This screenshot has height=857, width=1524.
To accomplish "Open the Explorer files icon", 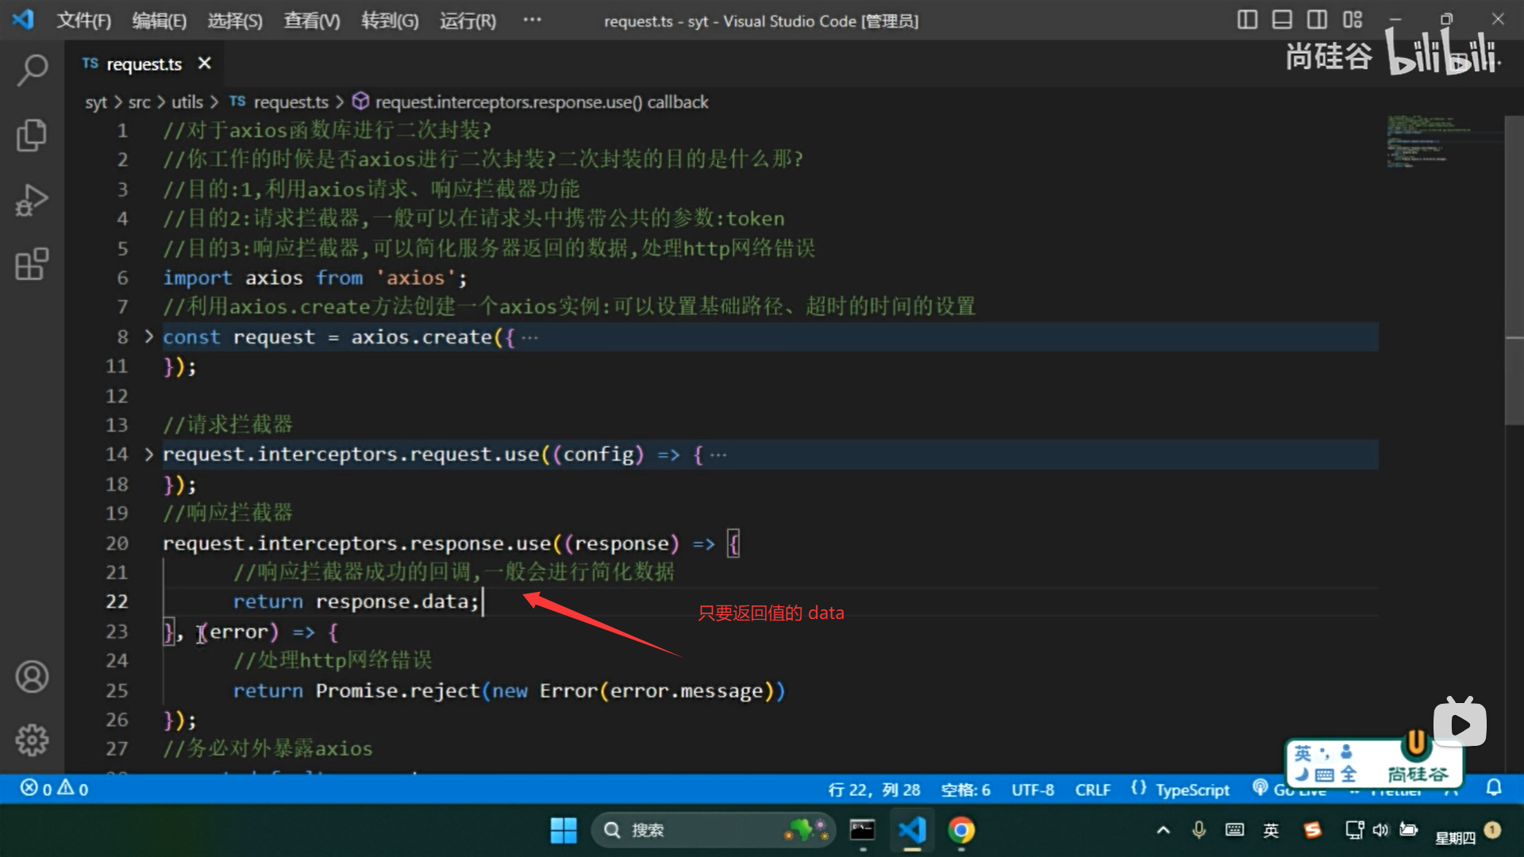I will 32,135.
